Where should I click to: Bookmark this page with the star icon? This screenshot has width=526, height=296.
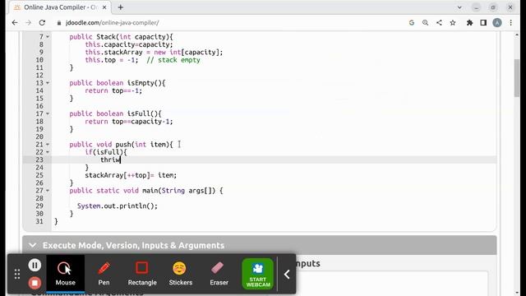(x=453, y=22)
